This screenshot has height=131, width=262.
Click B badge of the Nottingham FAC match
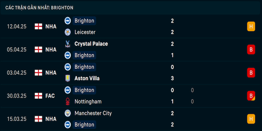[251, 96]
